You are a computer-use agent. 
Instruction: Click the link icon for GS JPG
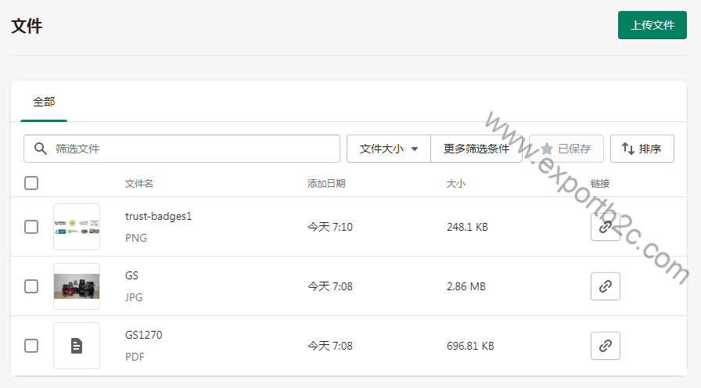(605, 286)
